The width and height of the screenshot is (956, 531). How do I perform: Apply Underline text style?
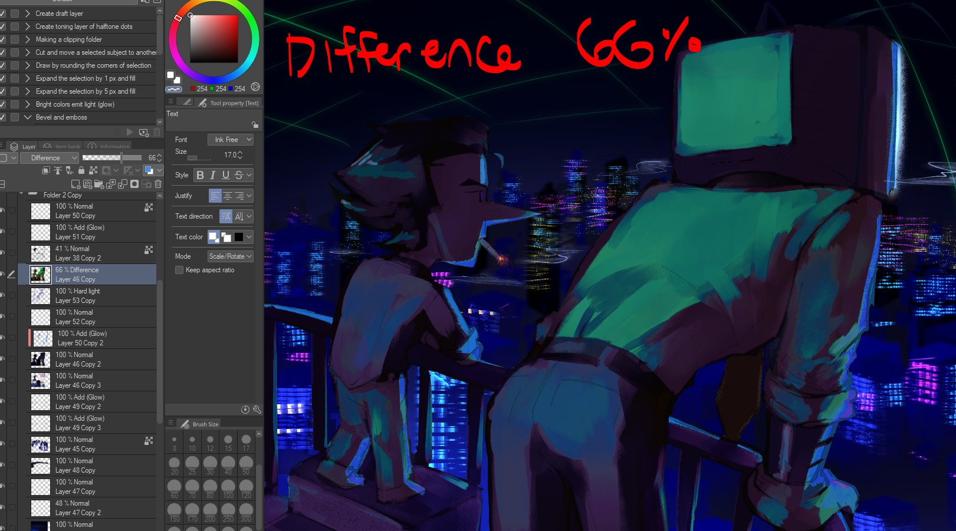coord(225,175)
